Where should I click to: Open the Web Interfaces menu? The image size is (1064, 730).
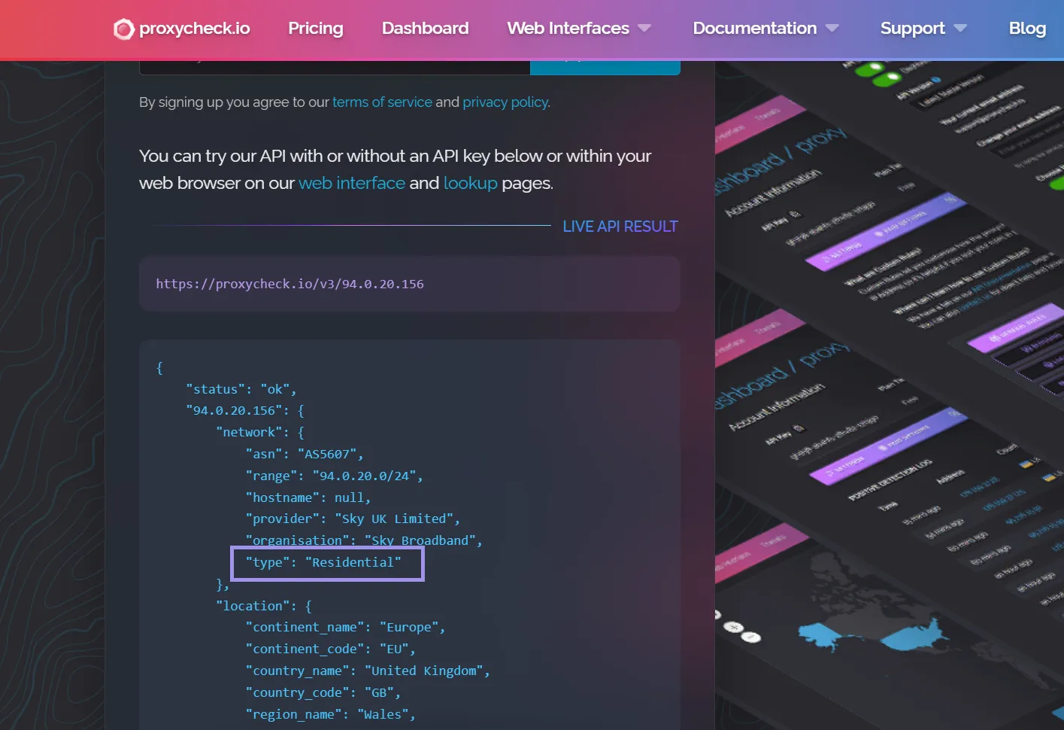tap(568, 29)
